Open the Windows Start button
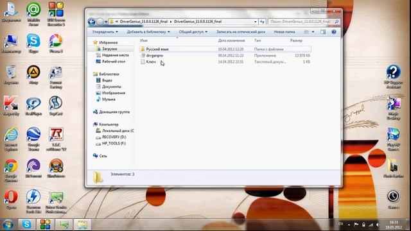Viewport: 411px width, 231px height. pyautogui.click(x=8, y=225)
